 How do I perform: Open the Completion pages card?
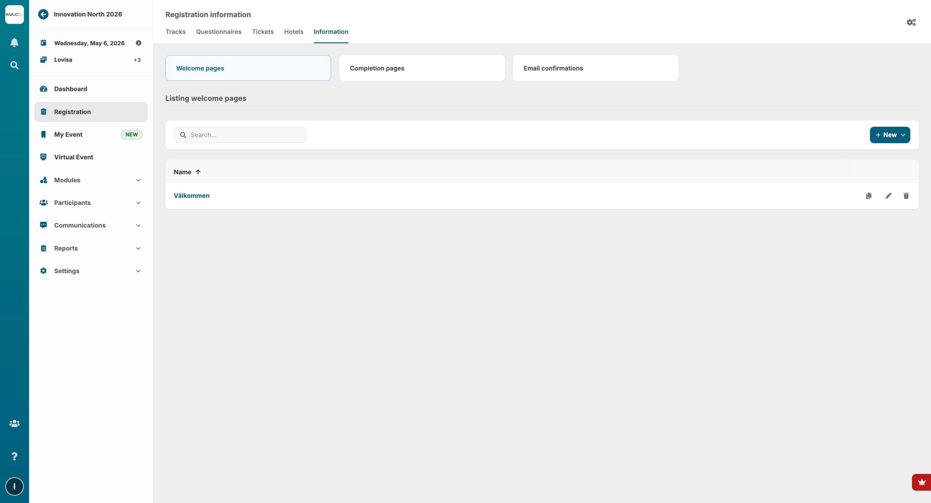[x=422, y=68]
